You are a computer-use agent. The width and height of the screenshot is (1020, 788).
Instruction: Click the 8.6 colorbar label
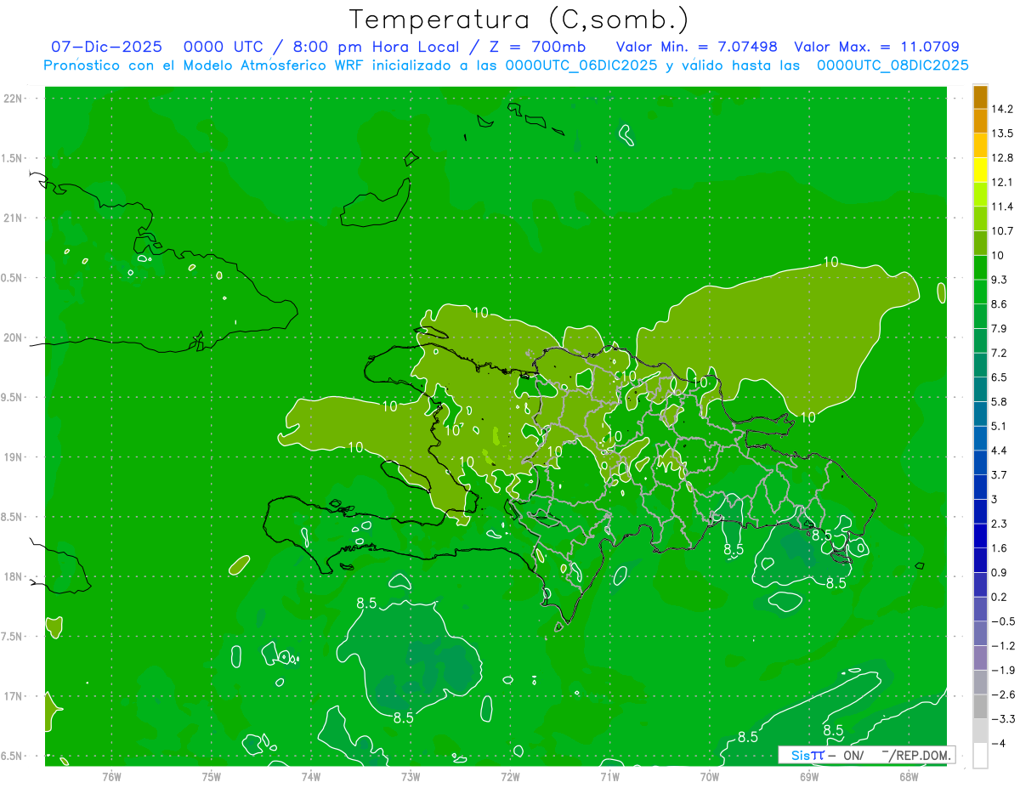tap(999, 304)
